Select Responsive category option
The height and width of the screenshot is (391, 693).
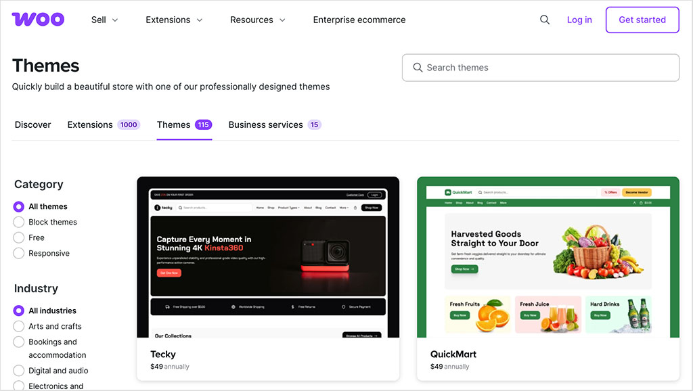coord(19,253)
